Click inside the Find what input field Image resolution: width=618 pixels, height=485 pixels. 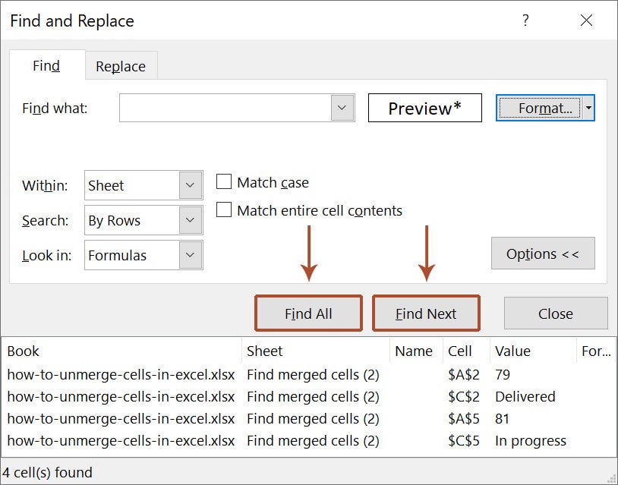pos(228,108)
